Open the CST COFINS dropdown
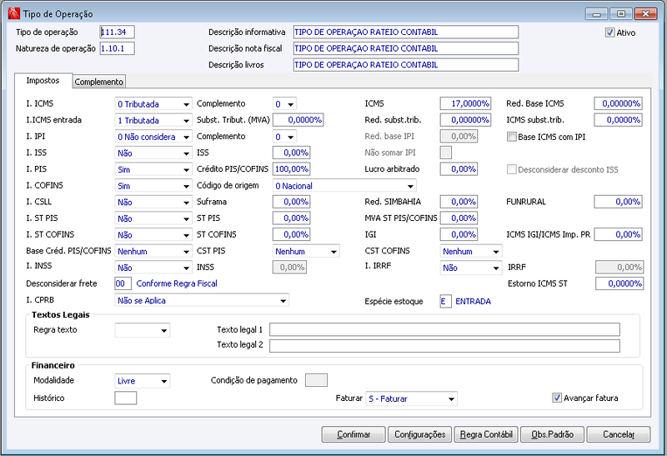 pyautogui.click(x=470, y=252)
